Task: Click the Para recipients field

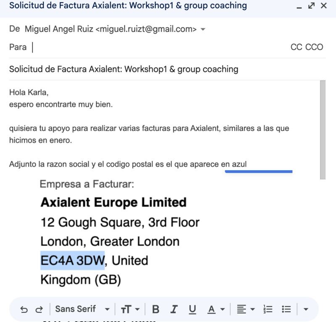Action: coord(160,47)
